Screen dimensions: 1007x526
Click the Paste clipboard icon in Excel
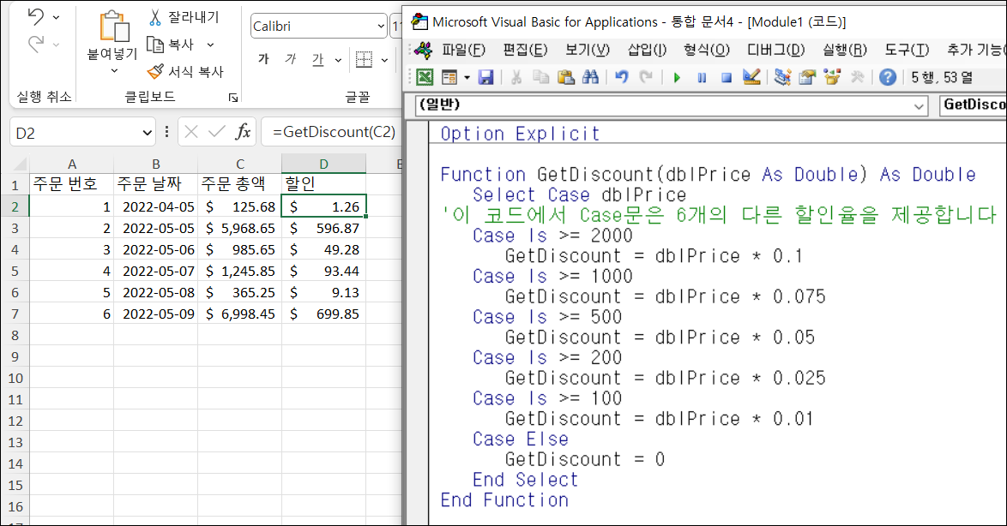tap(114, 27)
